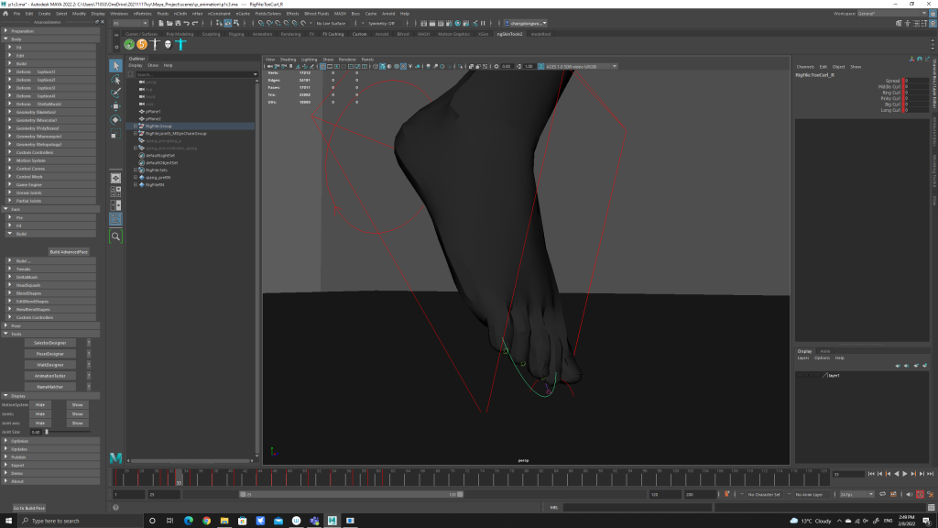Expand the RigFileGroup node in Outliner
The width and height of the screenshot is (938, 528).
(136, 126)
